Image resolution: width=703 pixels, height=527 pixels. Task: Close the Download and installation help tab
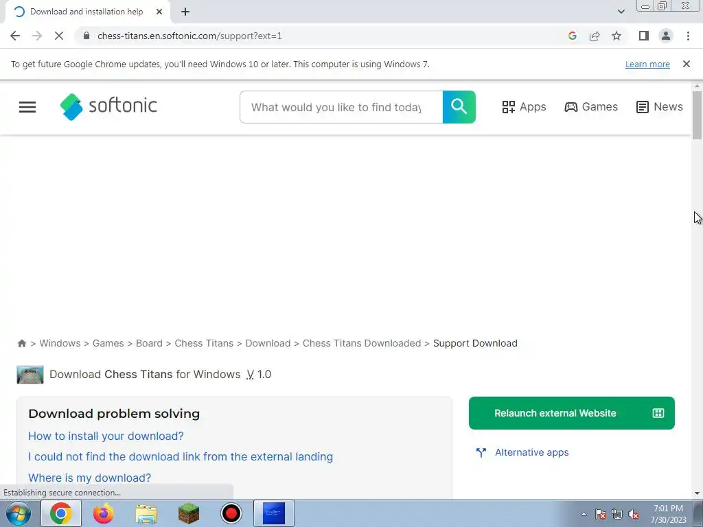pyautogui.click(x=159, y=12)
